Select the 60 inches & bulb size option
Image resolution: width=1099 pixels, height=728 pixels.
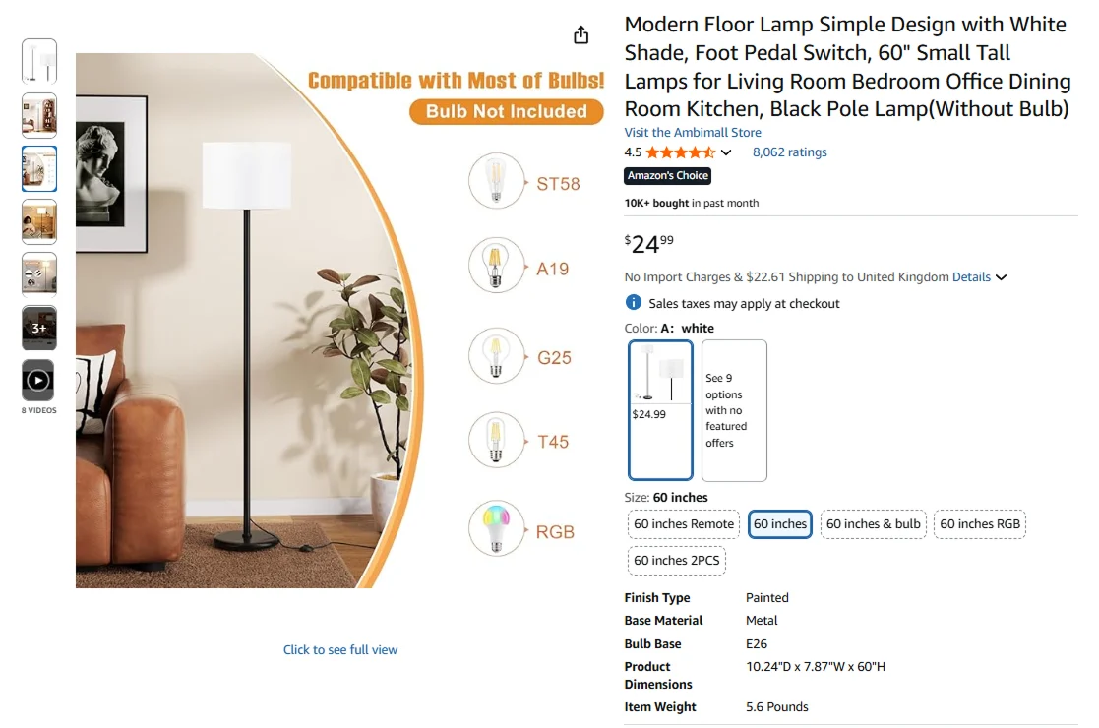click(x=873, y=524)
